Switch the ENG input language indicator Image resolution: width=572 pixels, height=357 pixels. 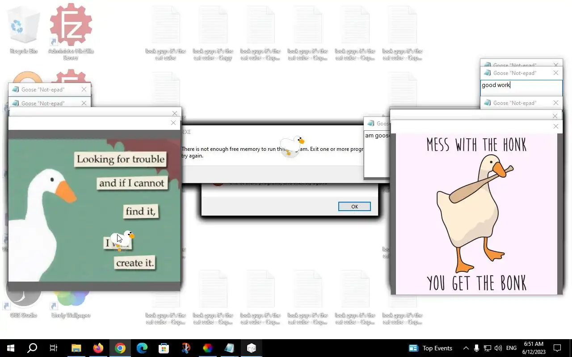(511, 348)
